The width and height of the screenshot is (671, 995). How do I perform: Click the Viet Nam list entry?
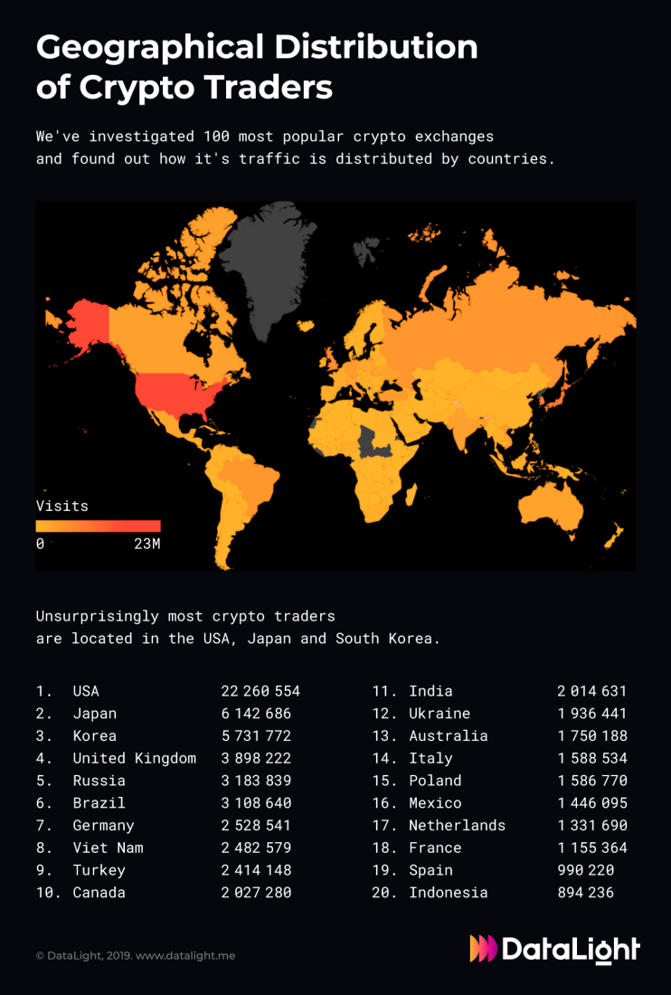click(108, 848)
